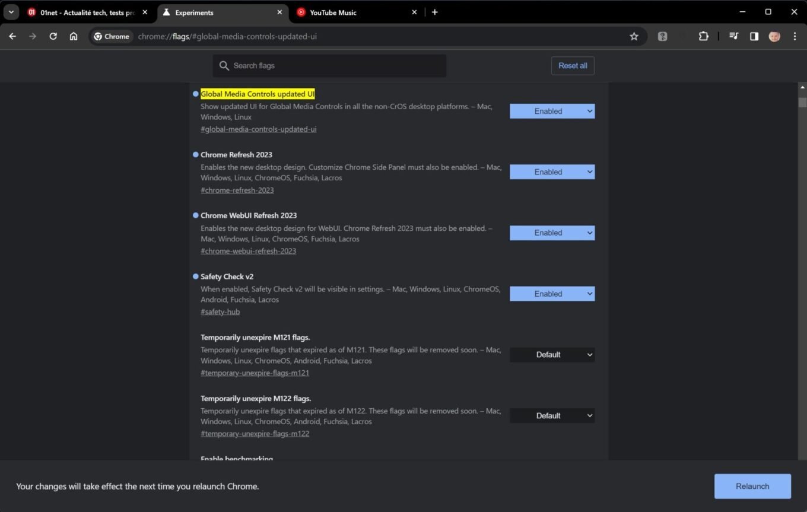
Task: Click the Relaunch button
Action: pos(752,486)
